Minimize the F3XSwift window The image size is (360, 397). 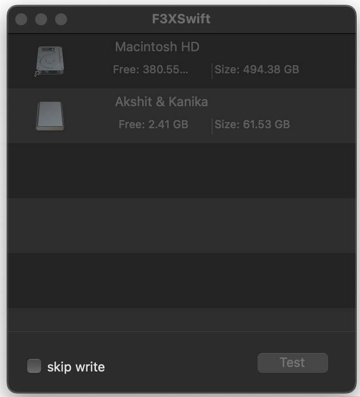pos(41,19)
